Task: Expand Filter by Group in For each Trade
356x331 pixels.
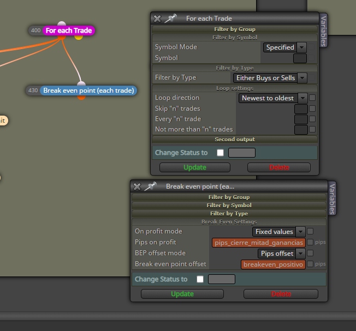Action: tap(235, 29)
